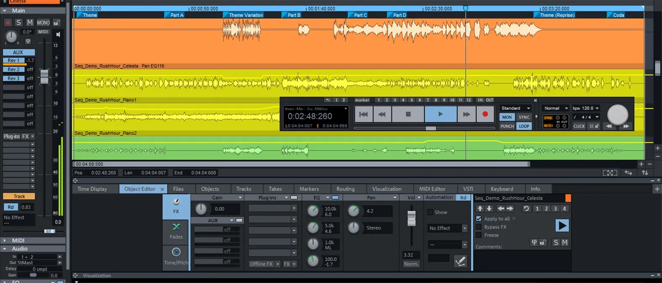Screen dimensions: 662x283
Task: Open the No Effect automation dropdown
Action: [447, 228]
